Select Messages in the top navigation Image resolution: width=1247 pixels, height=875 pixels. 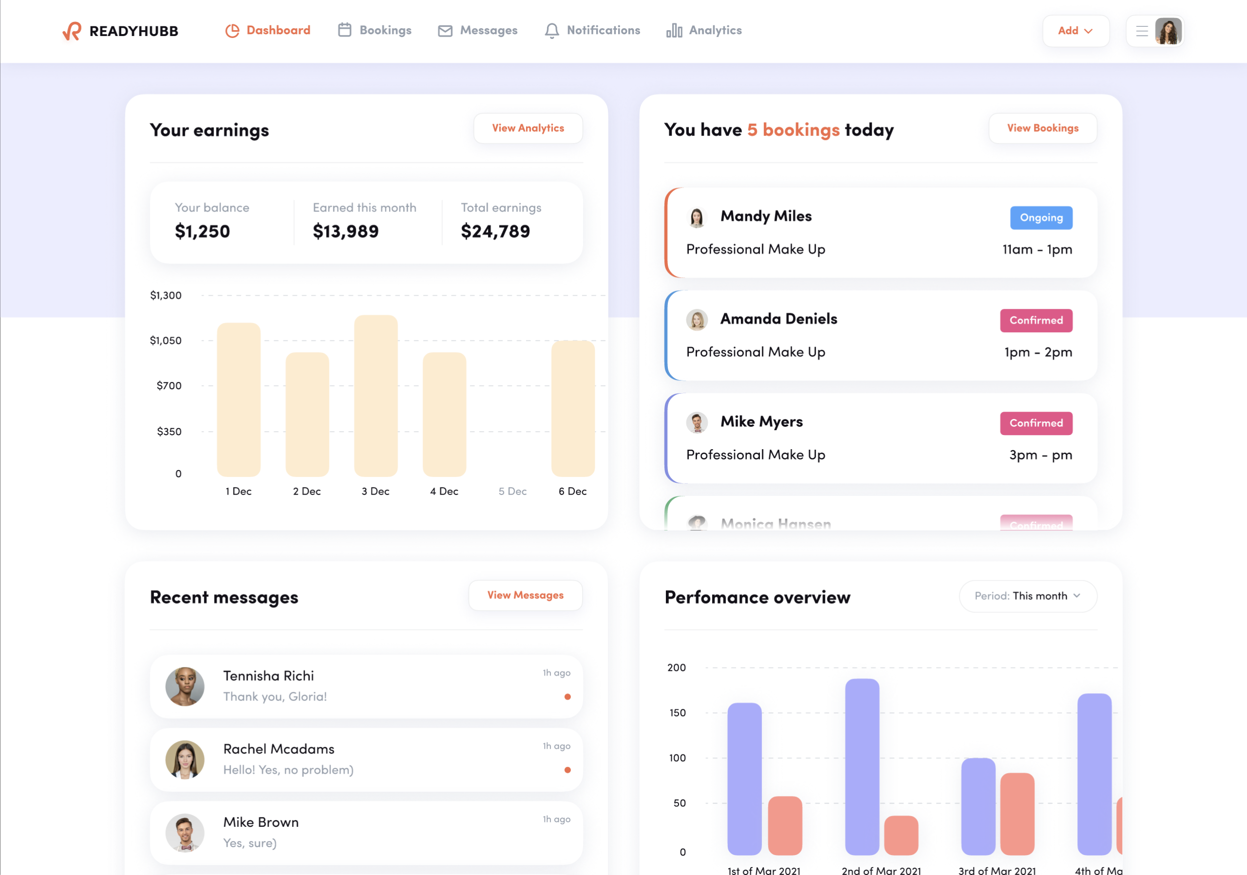[x=487, y=30]
